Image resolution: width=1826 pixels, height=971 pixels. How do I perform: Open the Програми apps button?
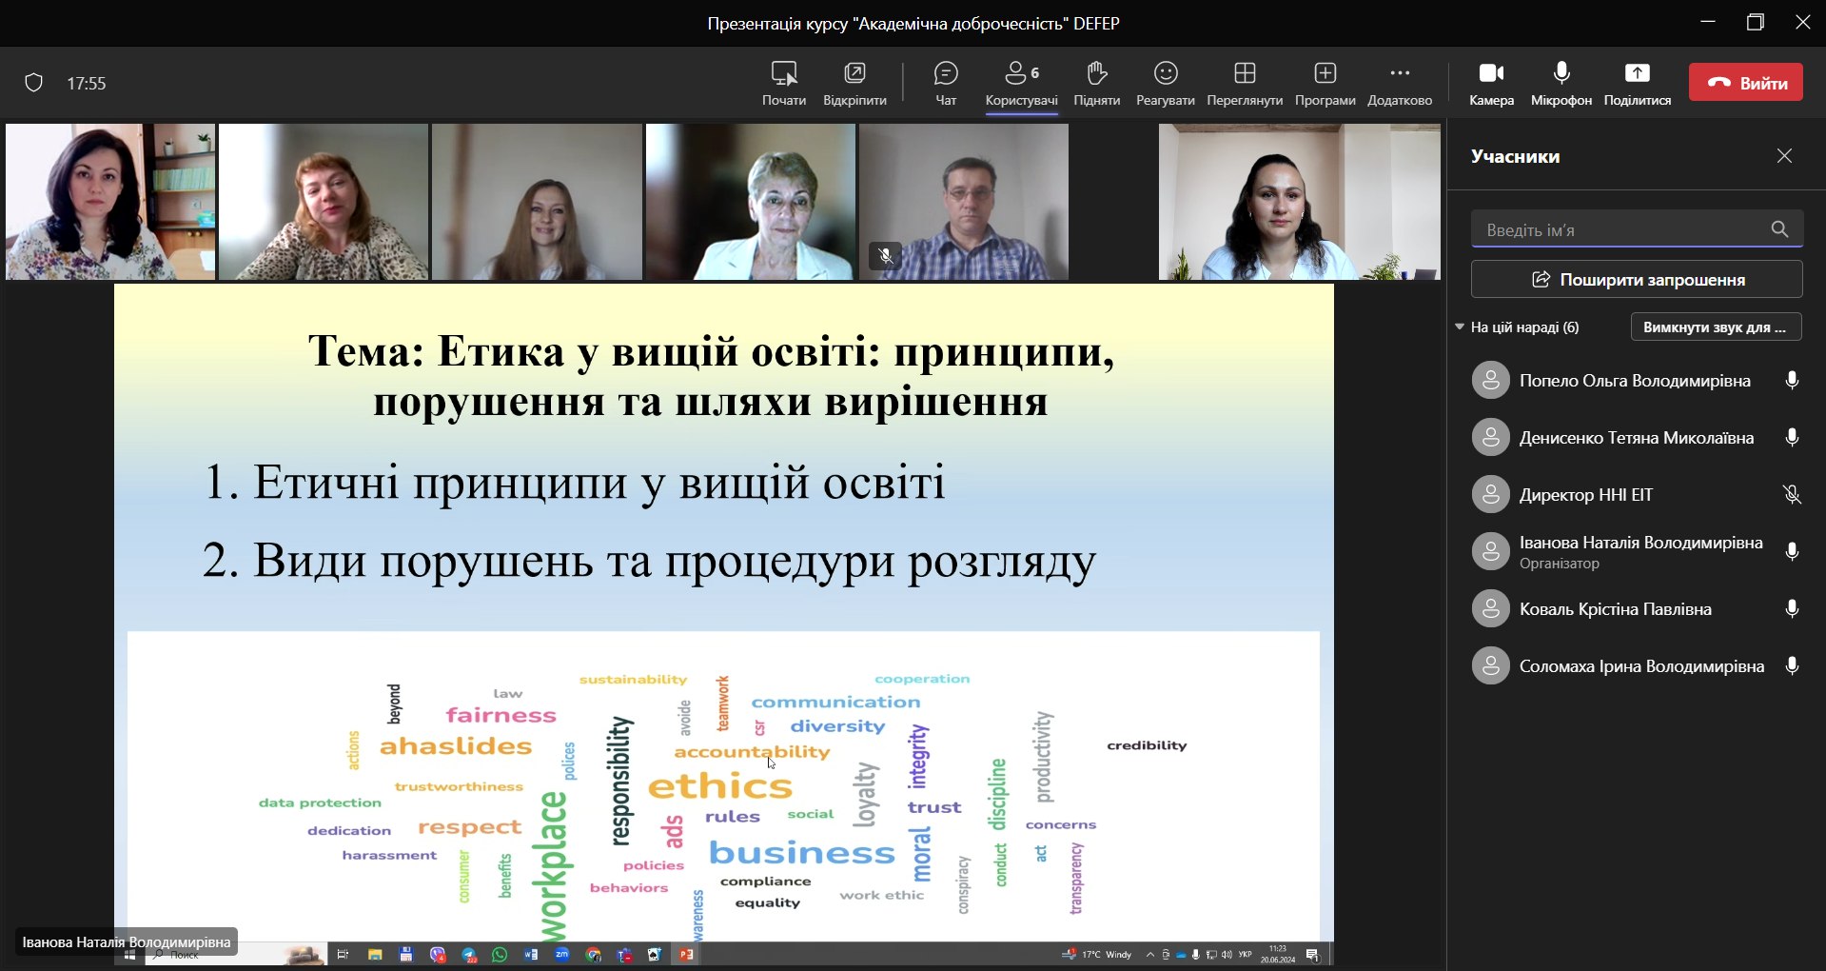tap(1325, 83)
